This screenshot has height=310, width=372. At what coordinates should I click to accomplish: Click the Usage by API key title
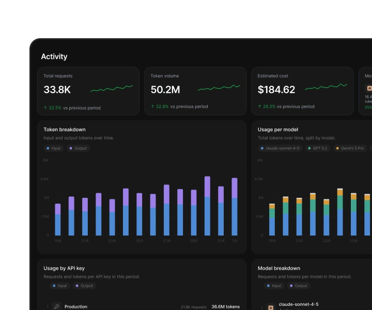[x=64, y=268]
